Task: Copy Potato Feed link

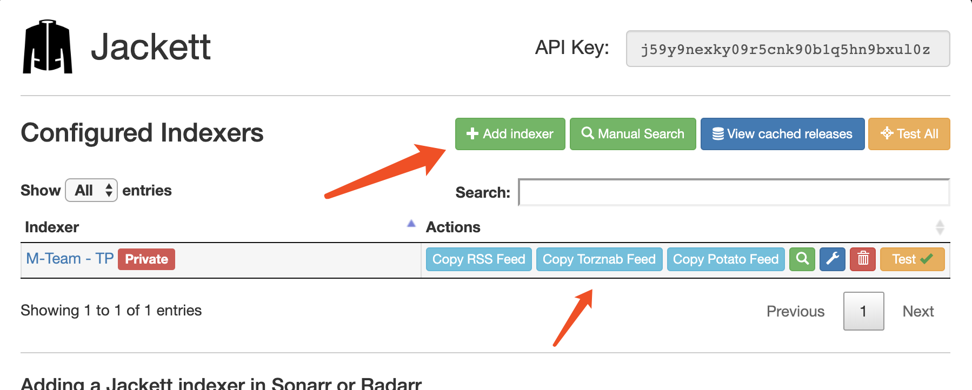Action: [x=725, y=259]
